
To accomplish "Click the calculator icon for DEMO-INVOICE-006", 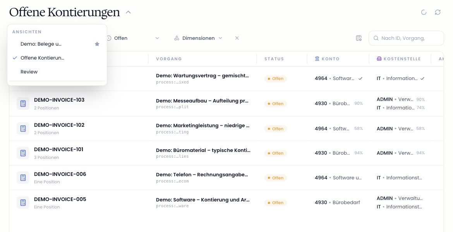I will (x=23, y=178).
